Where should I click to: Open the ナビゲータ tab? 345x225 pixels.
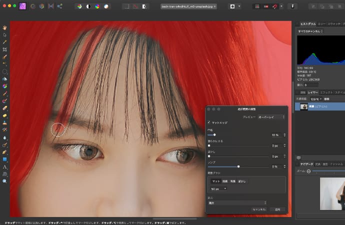pyautogui.click(x=307, y=164)
